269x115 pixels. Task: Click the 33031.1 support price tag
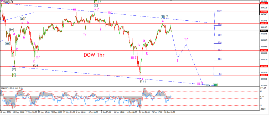pyautogui.click(x=263, y=75)
